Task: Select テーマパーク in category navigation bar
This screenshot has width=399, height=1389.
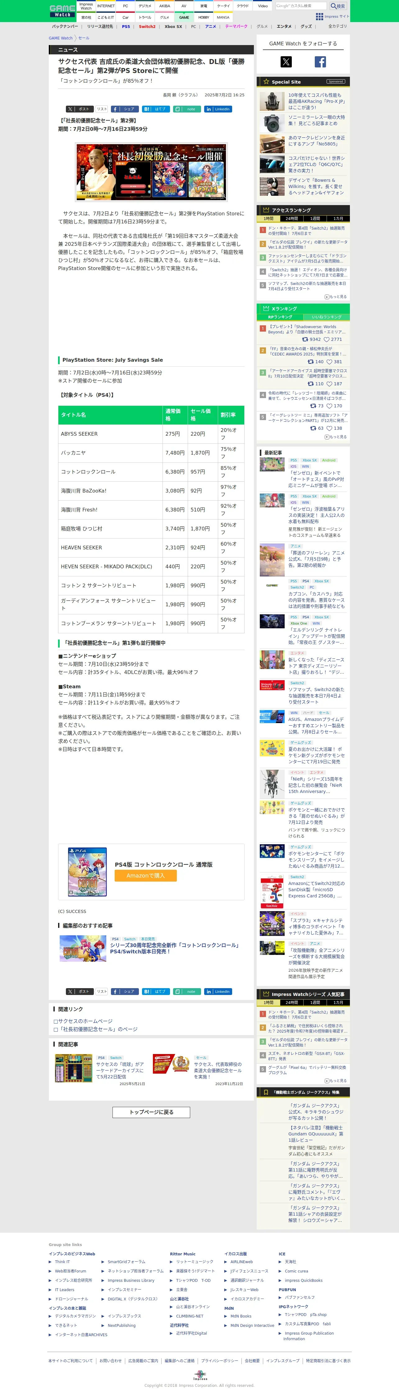Action: click(x=236, y=26)
